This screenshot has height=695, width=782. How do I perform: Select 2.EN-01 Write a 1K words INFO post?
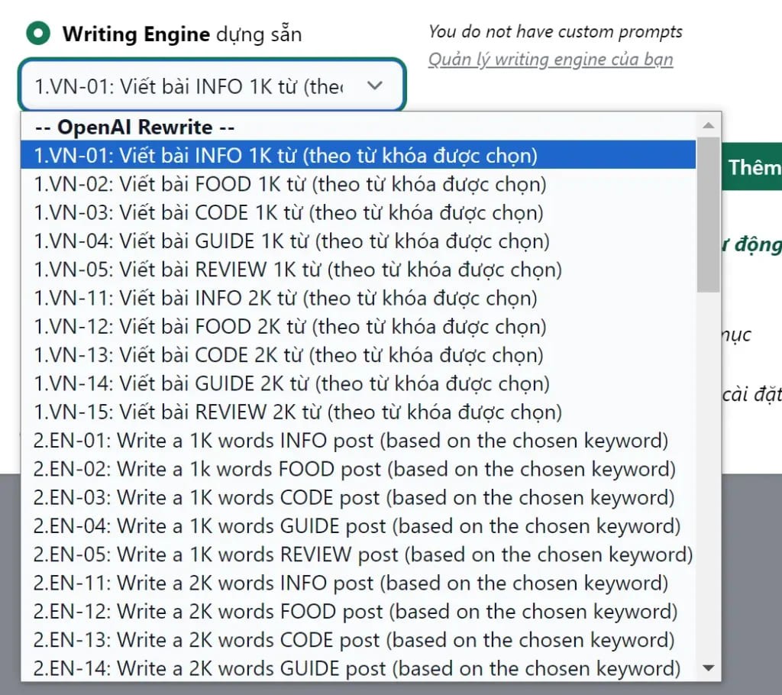(358, 441)
